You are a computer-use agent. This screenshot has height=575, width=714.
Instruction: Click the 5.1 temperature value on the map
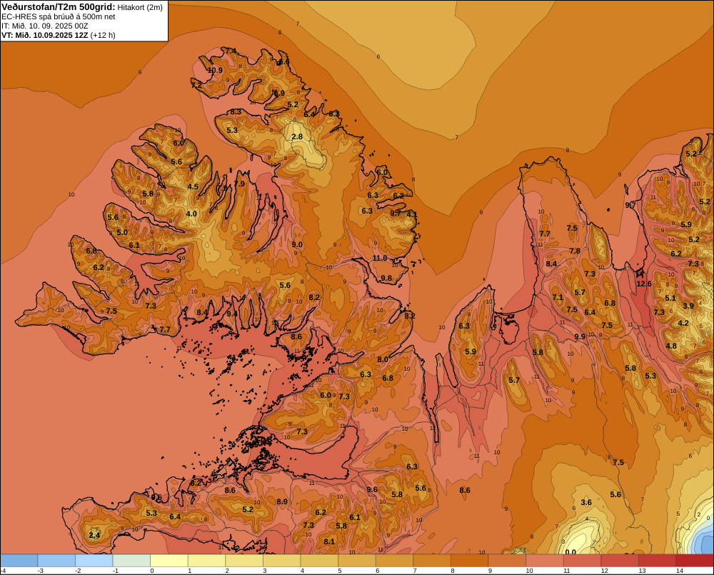click(x=670, y=298)
